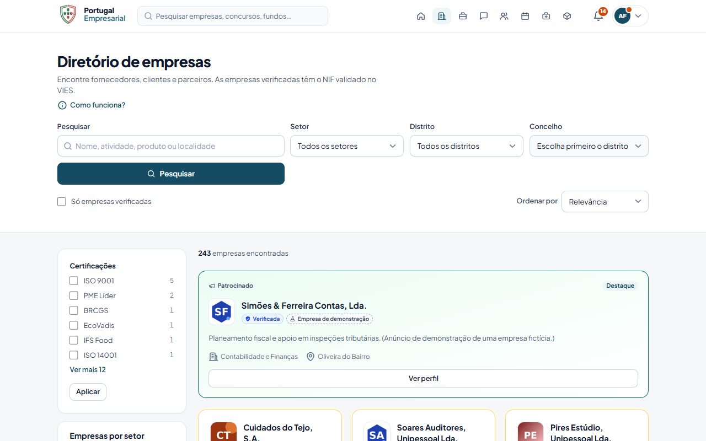Focus the Nome, atividade, produto search field
The height and width of the screenshot is (441, 706).
point(171,146)
